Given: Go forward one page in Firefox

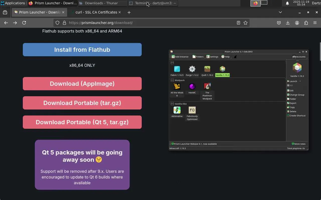Looking at the screenshot, I should (x=15, y=23).
